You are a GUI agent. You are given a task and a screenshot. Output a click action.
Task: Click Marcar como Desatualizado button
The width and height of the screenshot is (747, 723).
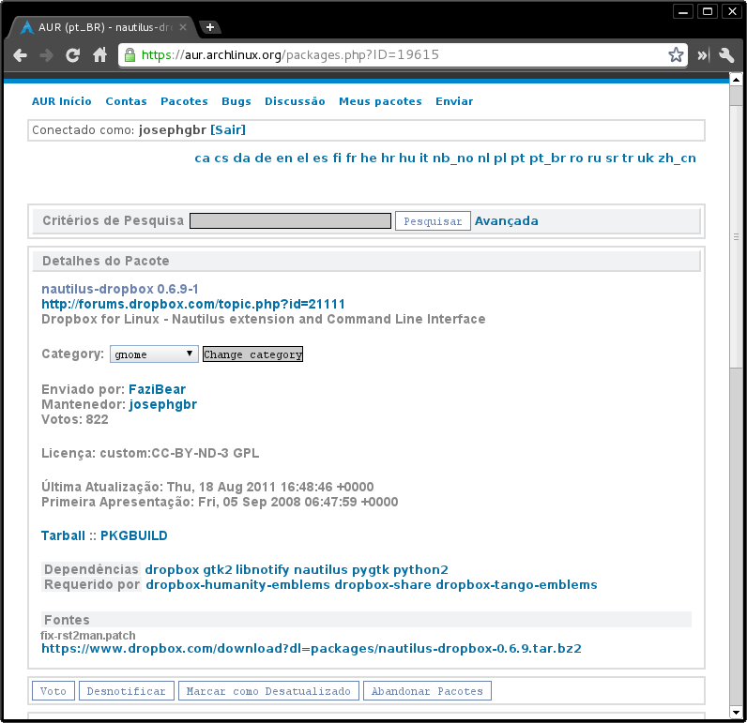pyautogui.click(x=268, y=691)
